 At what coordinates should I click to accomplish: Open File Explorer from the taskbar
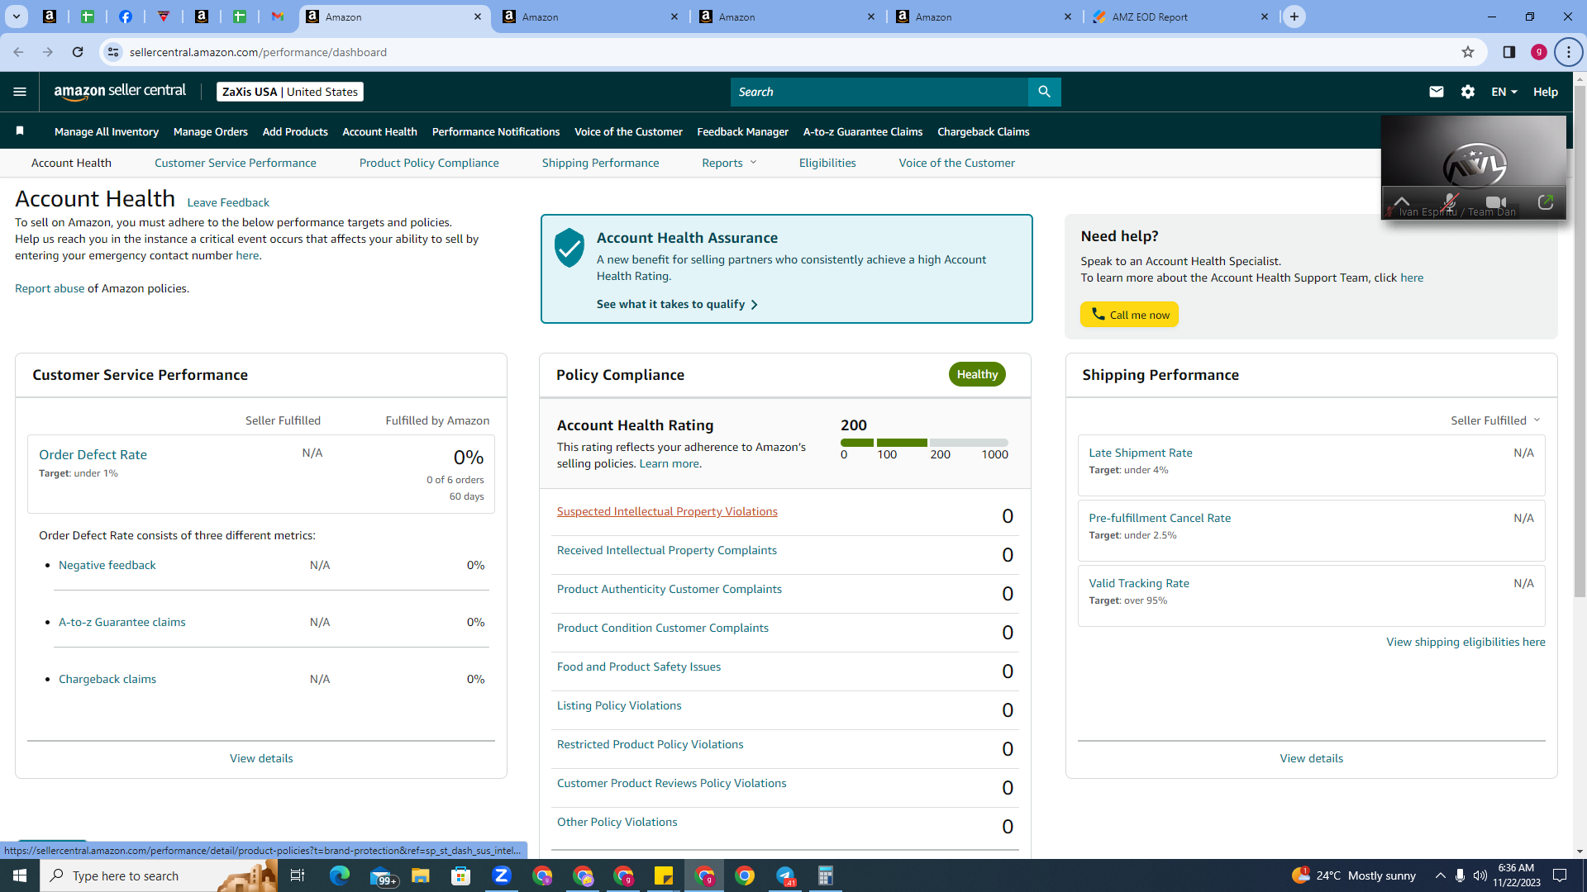[421, 875]
